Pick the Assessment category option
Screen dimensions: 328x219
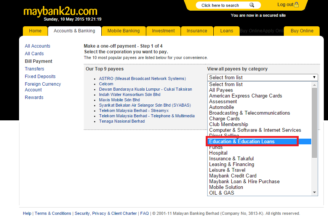[223, 101]
